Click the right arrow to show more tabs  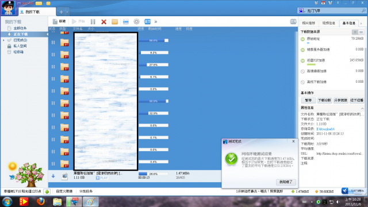pyautogui.click(x=361, y=23)
